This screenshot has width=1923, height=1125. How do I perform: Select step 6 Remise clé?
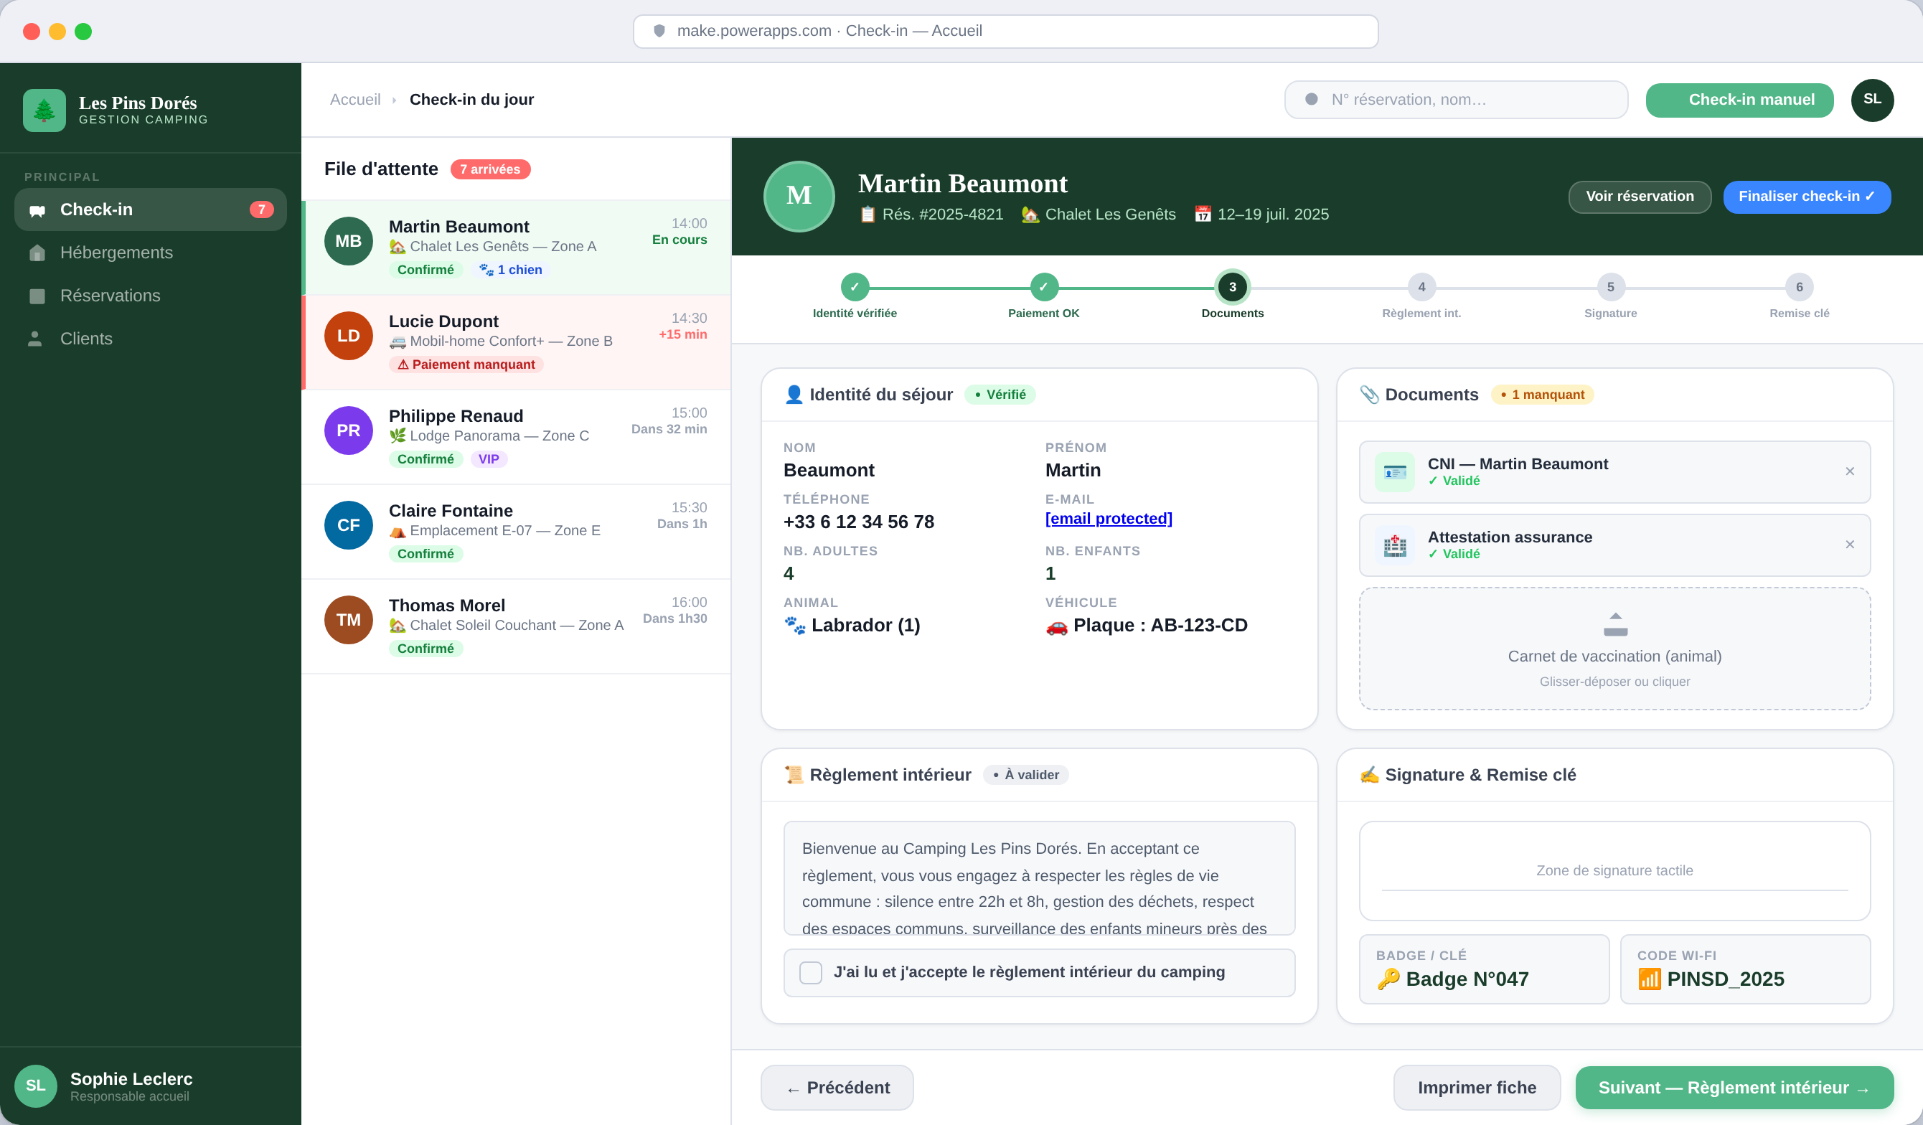tap(1799, 288)
